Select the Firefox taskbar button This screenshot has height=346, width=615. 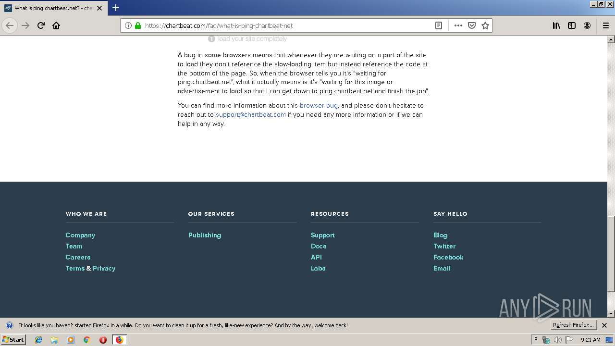(x=119, y=340)
